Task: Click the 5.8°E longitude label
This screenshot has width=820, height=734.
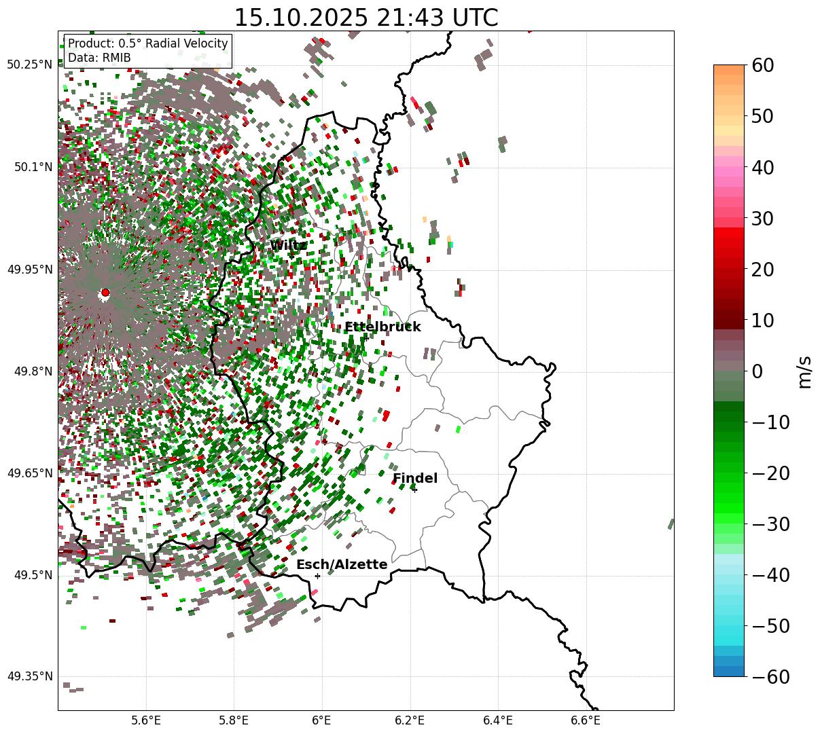Action: (234, 720)
